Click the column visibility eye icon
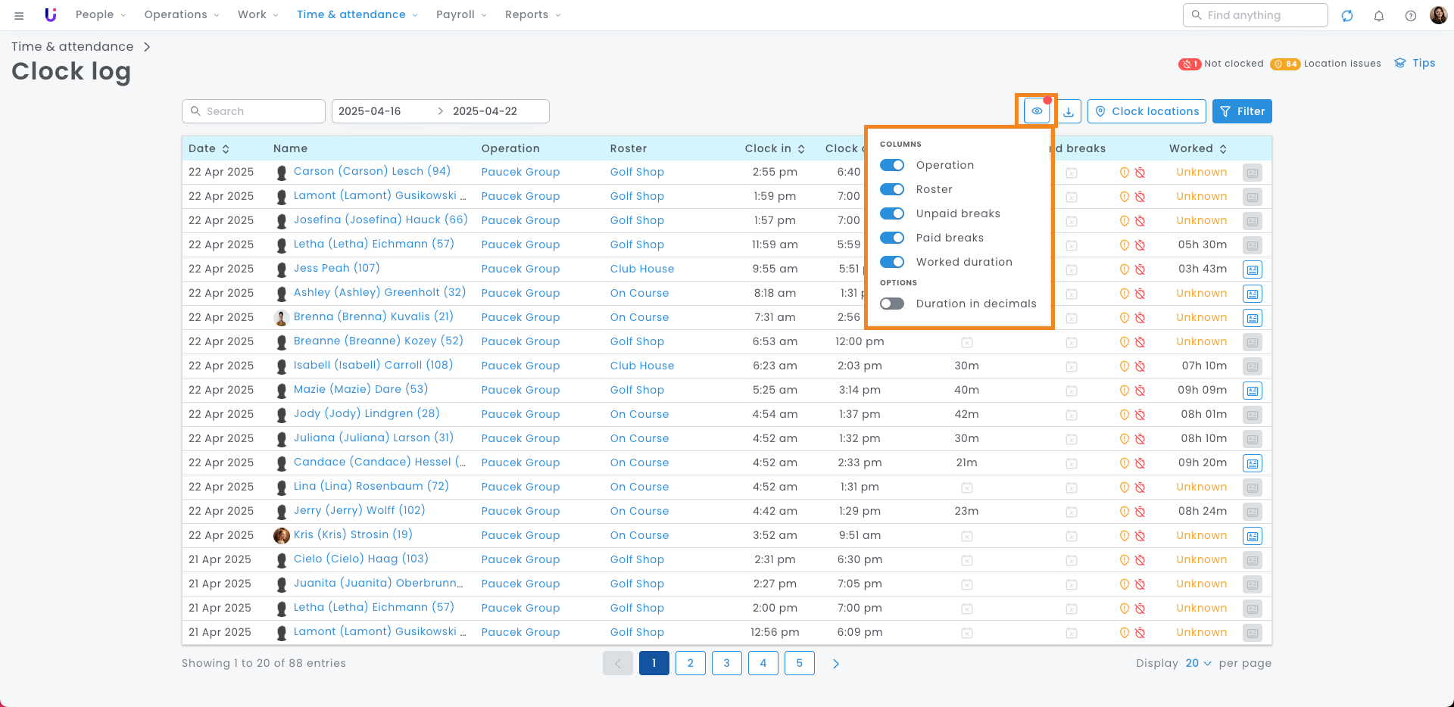Image resolution: width=1454 pixels, height=707 pixels. point(1036,111)
